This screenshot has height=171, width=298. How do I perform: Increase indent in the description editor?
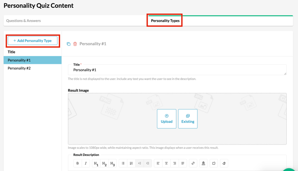coord(147,163)
